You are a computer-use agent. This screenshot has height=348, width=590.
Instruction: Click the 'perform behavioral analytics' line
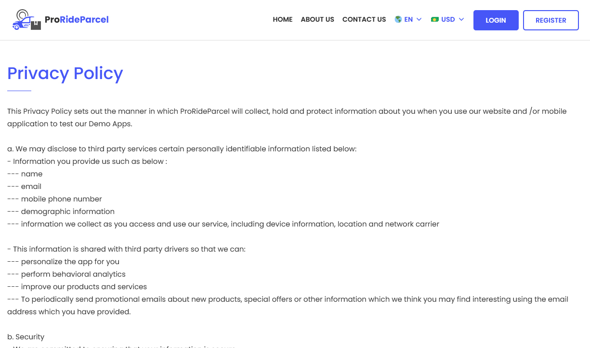(66, 274)
